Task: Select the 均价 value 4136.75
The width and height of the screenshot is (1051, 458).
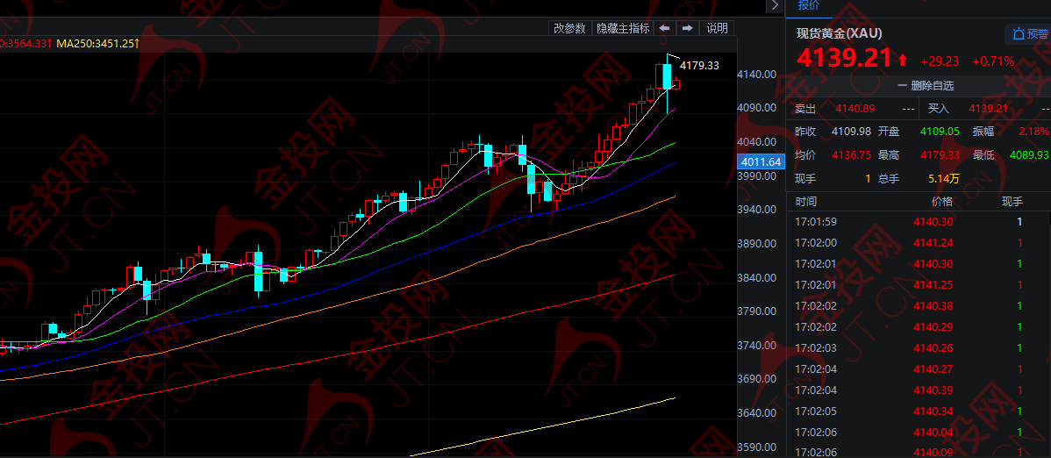Action: point(851,155)
